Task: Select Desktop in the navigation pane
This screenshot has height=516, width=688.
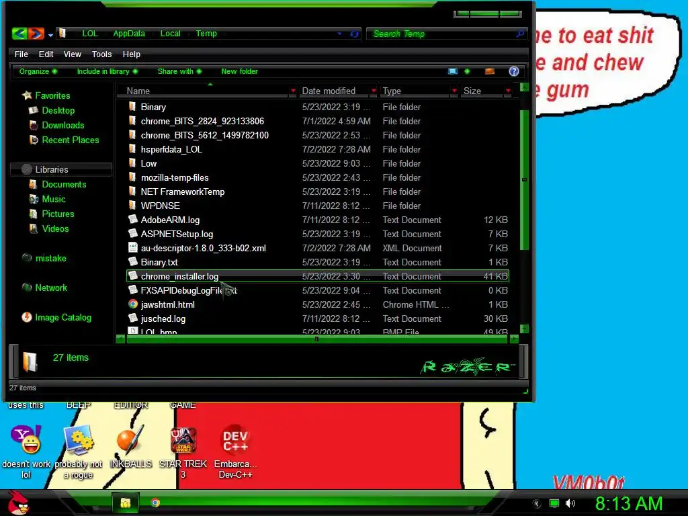Action: pos(52,110)
